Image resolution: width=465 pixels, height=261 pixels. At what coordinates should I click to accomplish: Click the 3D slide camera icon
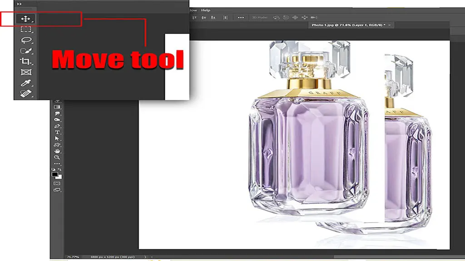pyautogui.click(x=305, y=18)
